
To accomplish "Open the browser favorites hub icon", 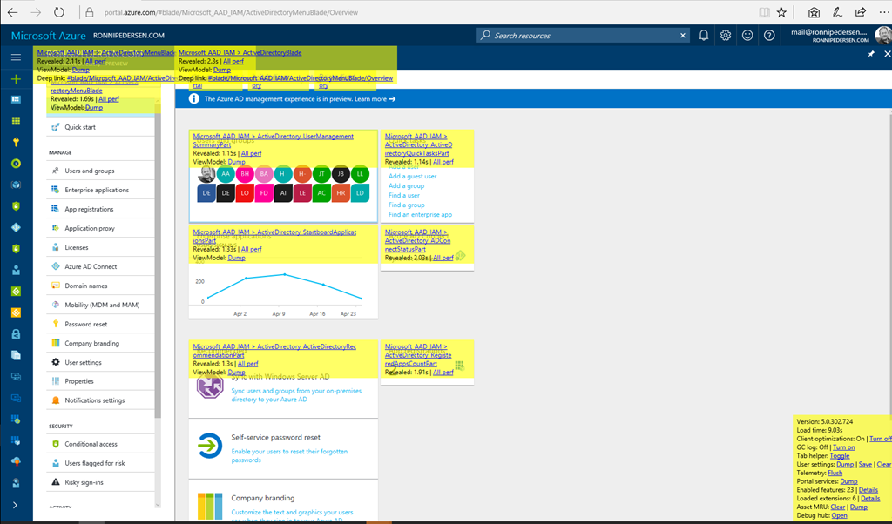I will (x=814, y=12).
